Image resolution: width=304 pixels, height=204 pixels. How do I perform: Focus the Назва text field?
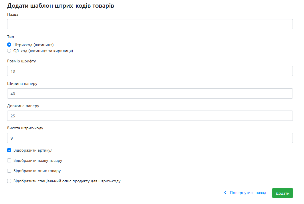coord(150,24)
